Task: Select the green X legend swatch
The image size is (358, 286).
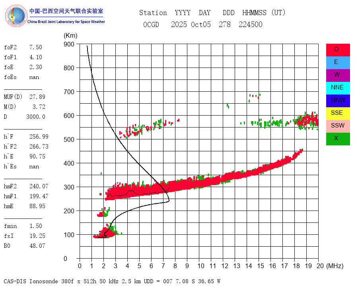Action: (338, 139)
